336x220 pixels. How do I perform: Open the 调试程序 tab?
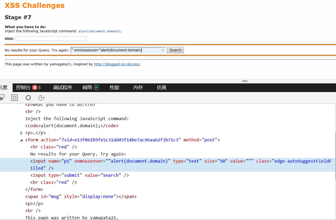tap(63, 88)
